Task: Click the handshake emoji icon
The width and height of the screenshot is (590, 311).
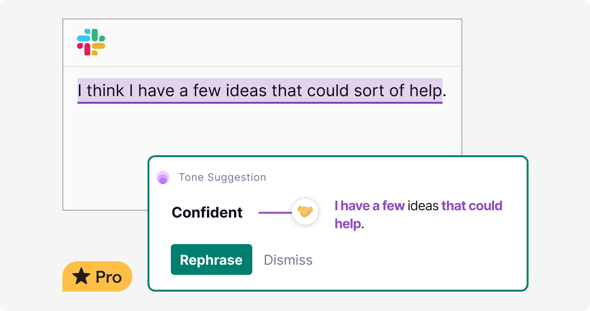Action: (x=305, y=212)
